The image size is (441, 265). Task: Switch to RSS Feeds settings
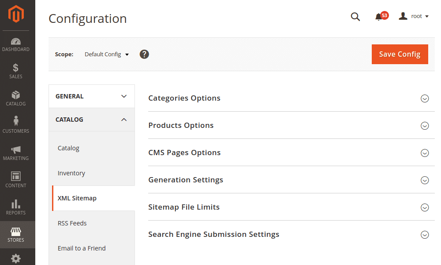point(72,223)
